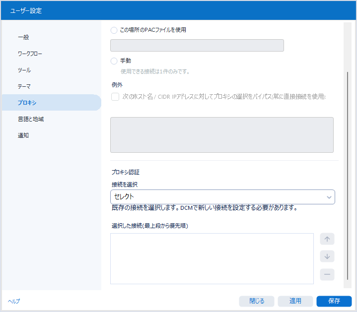Click the move down arrow icon

pos(327,256)
